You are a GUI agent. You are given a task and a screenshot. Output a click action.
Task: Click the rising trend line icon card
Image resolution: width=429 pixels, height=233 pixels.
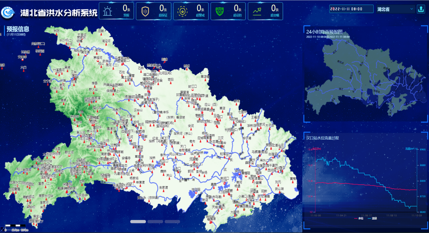(257, 11)
